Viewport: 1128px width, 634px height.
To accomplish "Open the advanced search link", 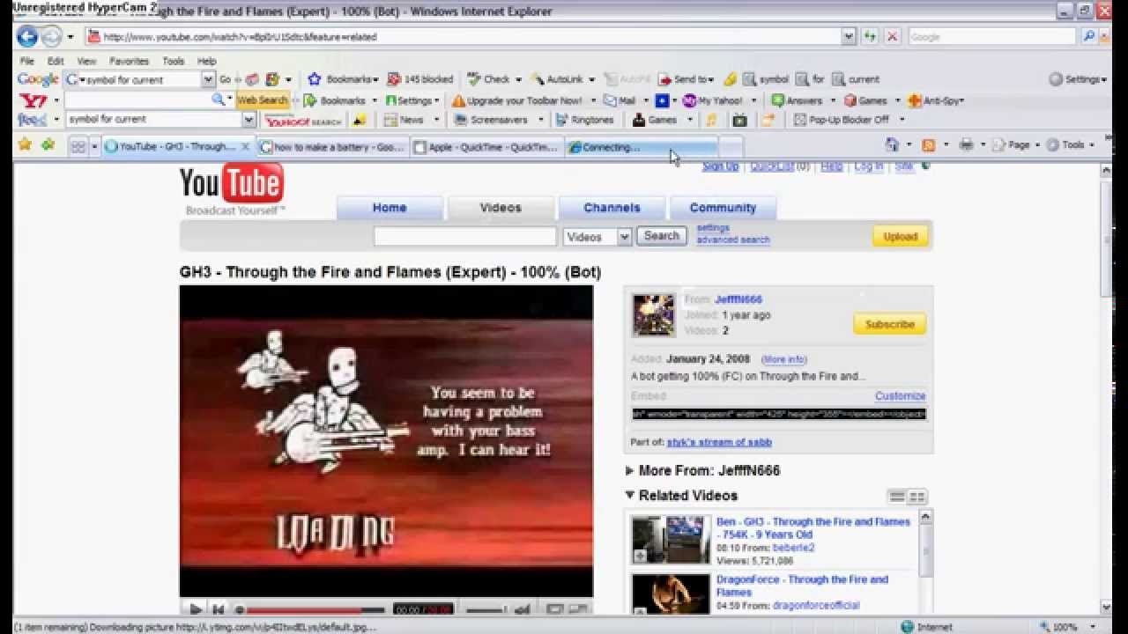I will (x=733, y=240).
